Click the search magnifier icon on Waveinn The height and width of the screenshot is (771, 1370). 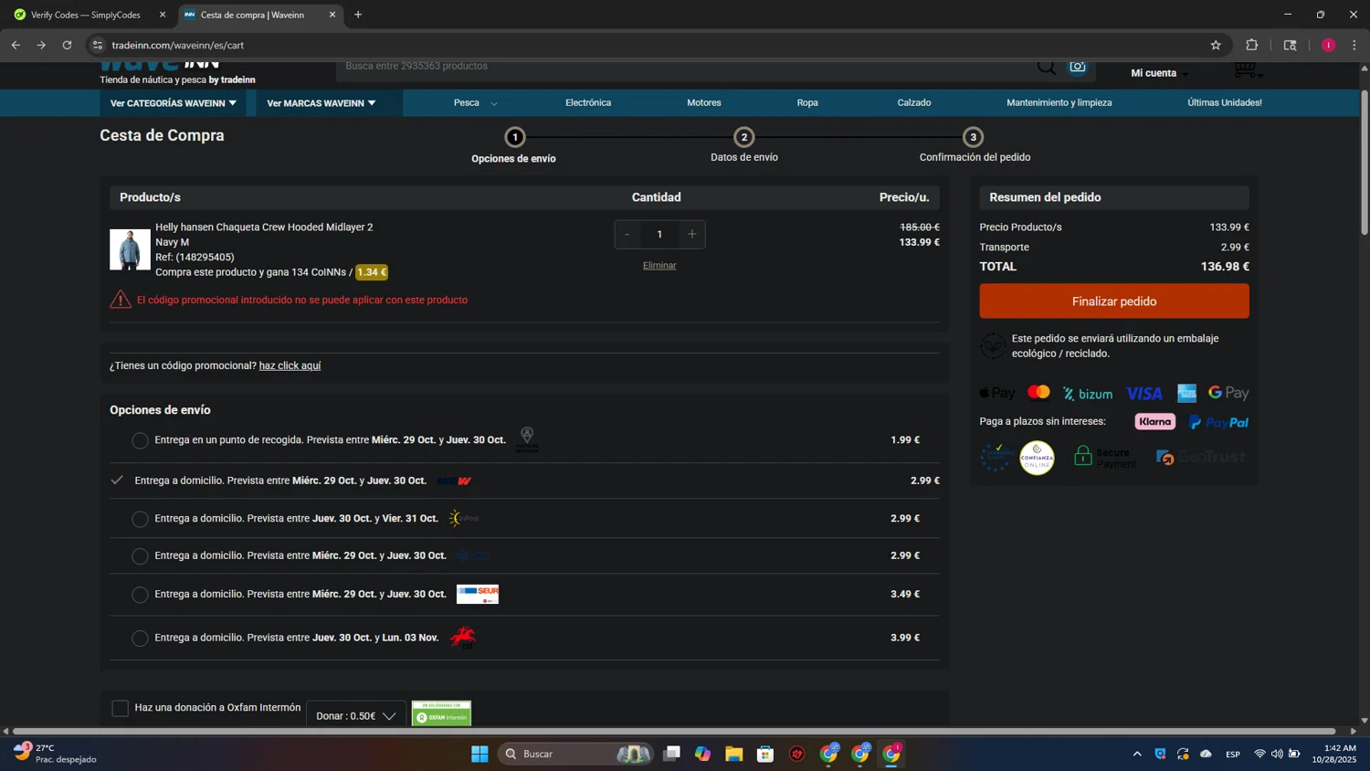point(1047,67)
